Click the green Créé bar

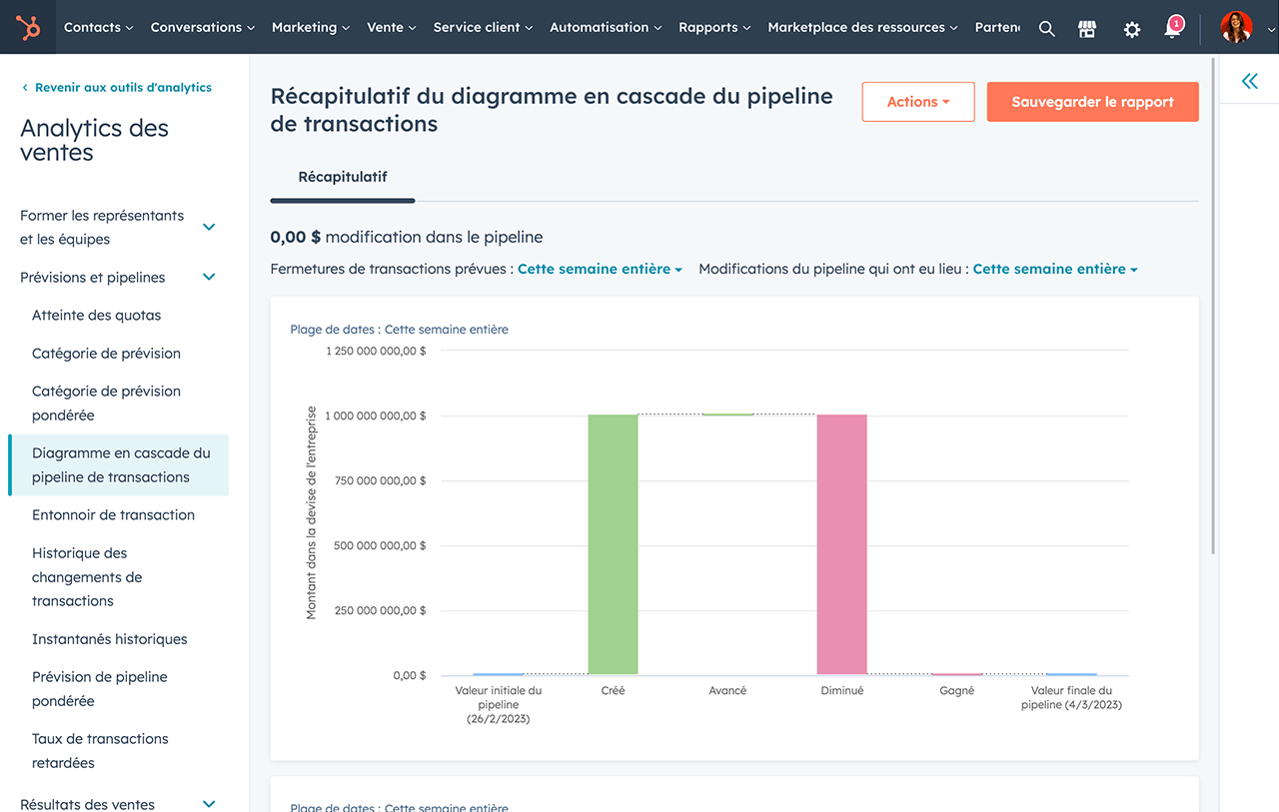613,544
